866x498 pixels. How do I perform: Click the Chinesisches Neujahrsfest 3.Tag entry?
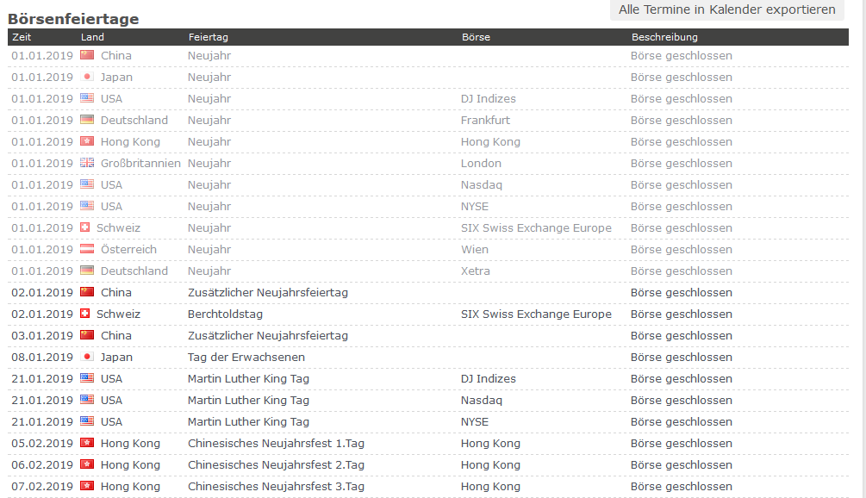[x=276, y=486]
